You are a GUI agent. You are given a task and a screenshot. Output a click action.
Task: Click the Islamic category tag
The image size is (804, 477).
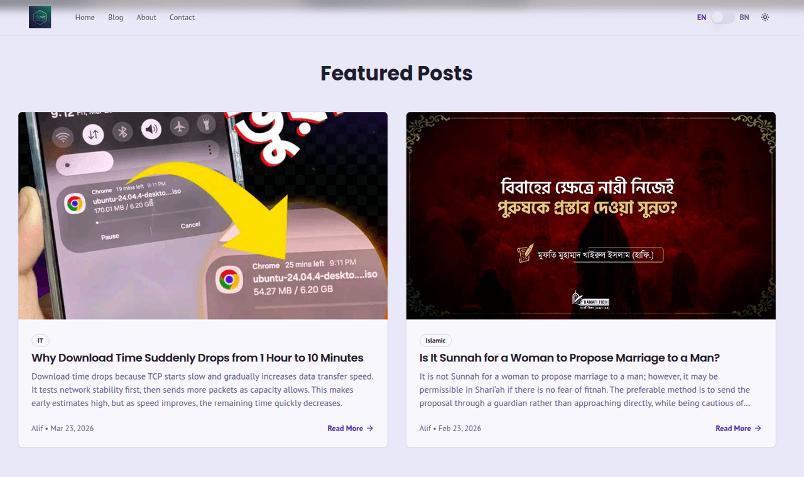(435, 341)
